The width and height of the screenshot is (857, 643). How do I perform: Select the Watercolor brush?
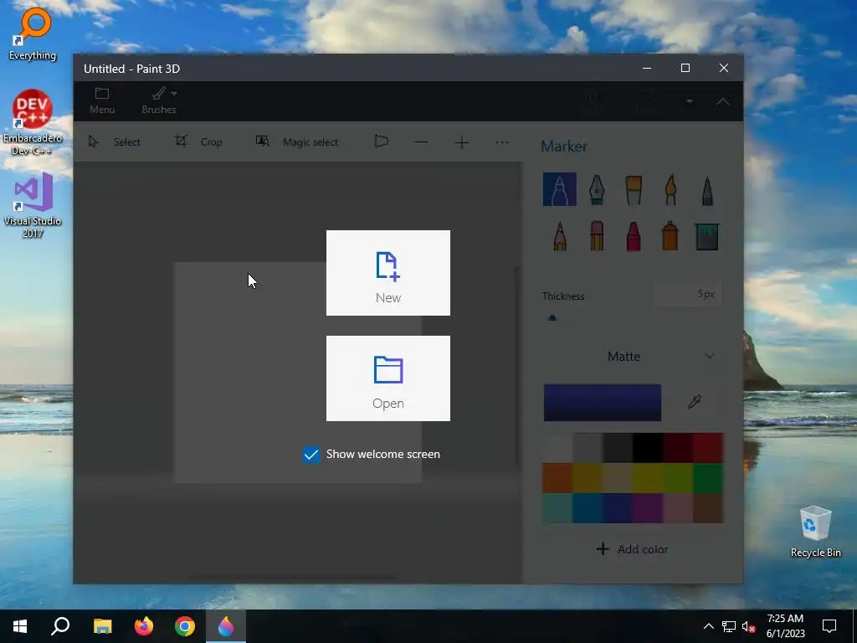670,189
